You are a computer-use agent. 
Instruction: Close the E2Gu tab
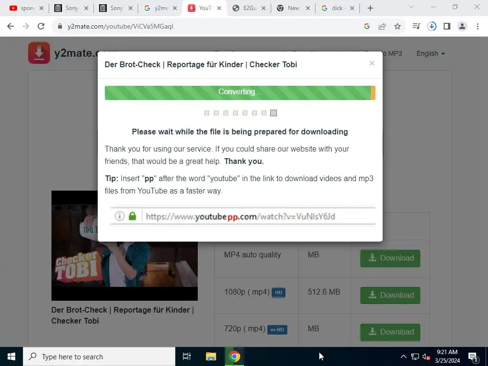click(x=263, y=9)
